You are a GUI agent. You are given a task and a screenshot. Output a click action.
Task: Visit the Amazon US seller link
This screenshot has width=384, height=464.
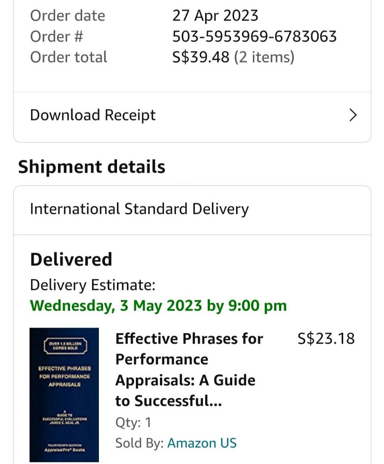tap(202, 443)
